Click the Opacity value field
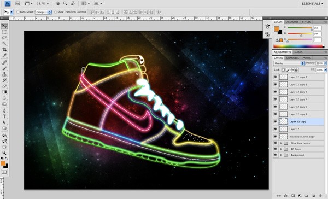This screenshot has height=199, width=328. pos(319,63)
